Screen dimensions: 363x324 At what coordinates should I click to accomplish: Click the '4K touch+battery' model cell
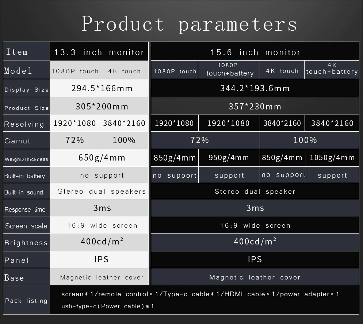click(332, 69)
